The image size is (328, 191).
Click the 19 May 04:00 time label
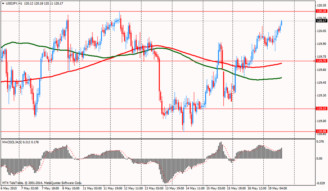coord(277,188)
